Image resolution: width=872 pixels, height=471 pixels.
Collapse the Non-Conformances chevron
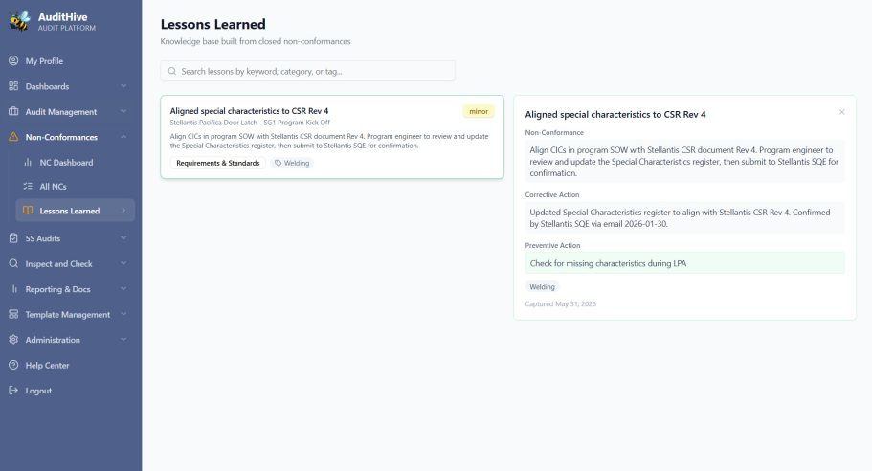[123, 137]
